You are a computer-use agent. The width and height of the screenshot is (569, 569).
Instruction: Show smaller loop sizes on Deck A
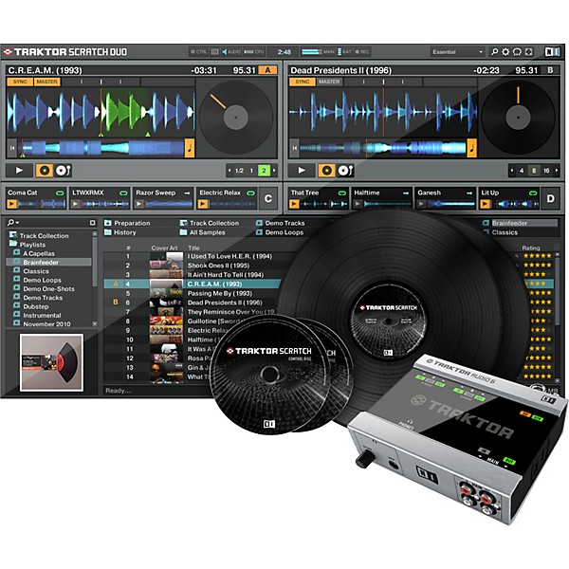click(x=229, y=170)
